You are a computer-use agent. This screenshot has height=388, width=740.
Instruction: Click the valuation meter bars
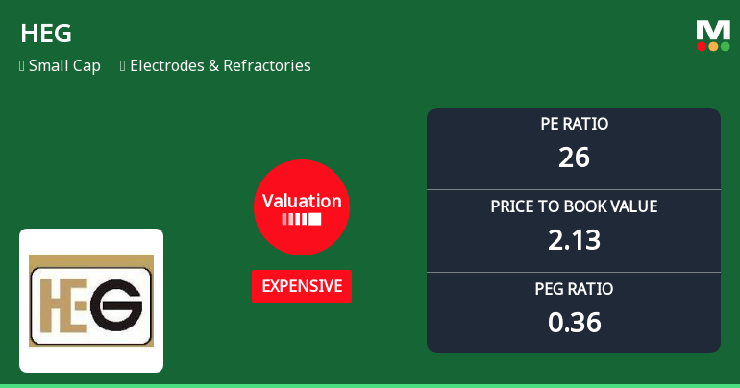click(302, 220)
